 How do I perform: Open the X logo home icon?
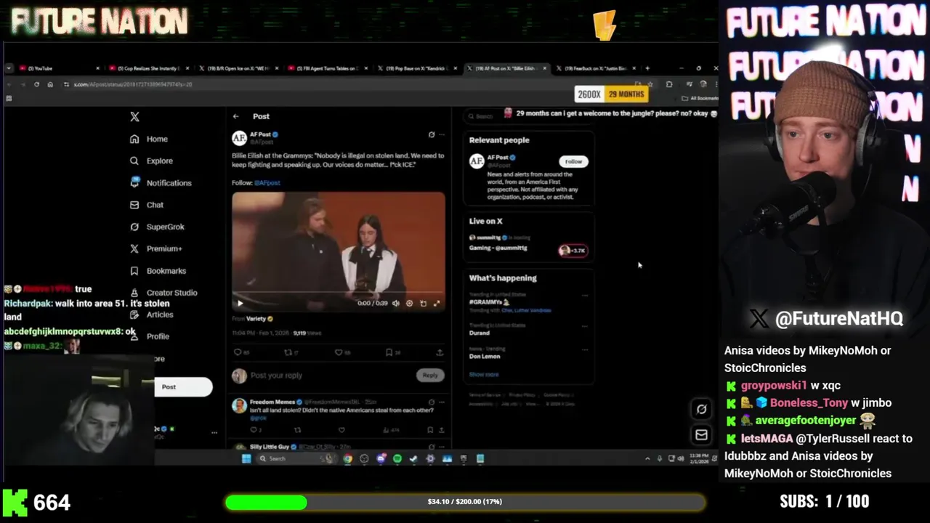tap(134, 117)
